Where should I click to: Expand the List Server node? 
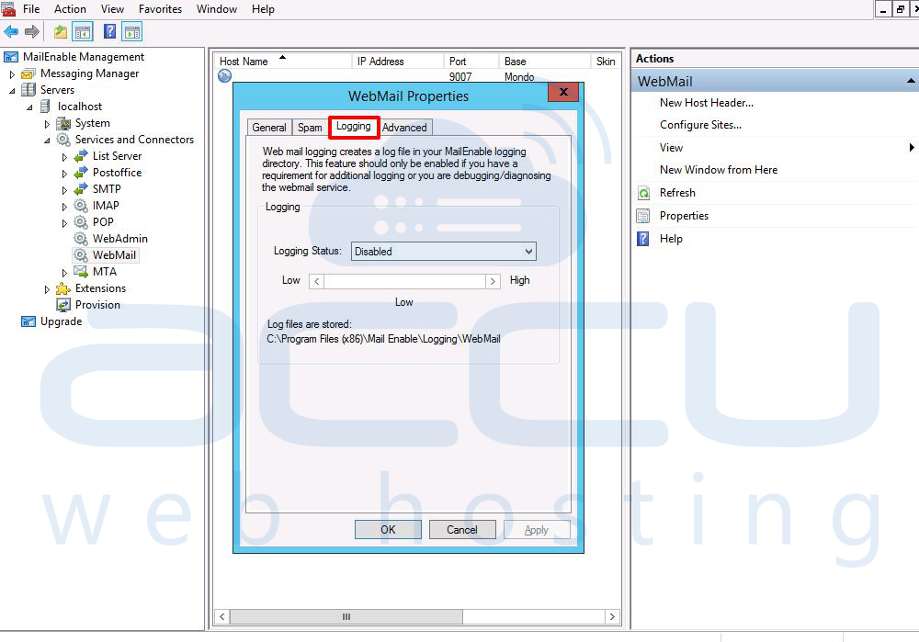(64, 157)
